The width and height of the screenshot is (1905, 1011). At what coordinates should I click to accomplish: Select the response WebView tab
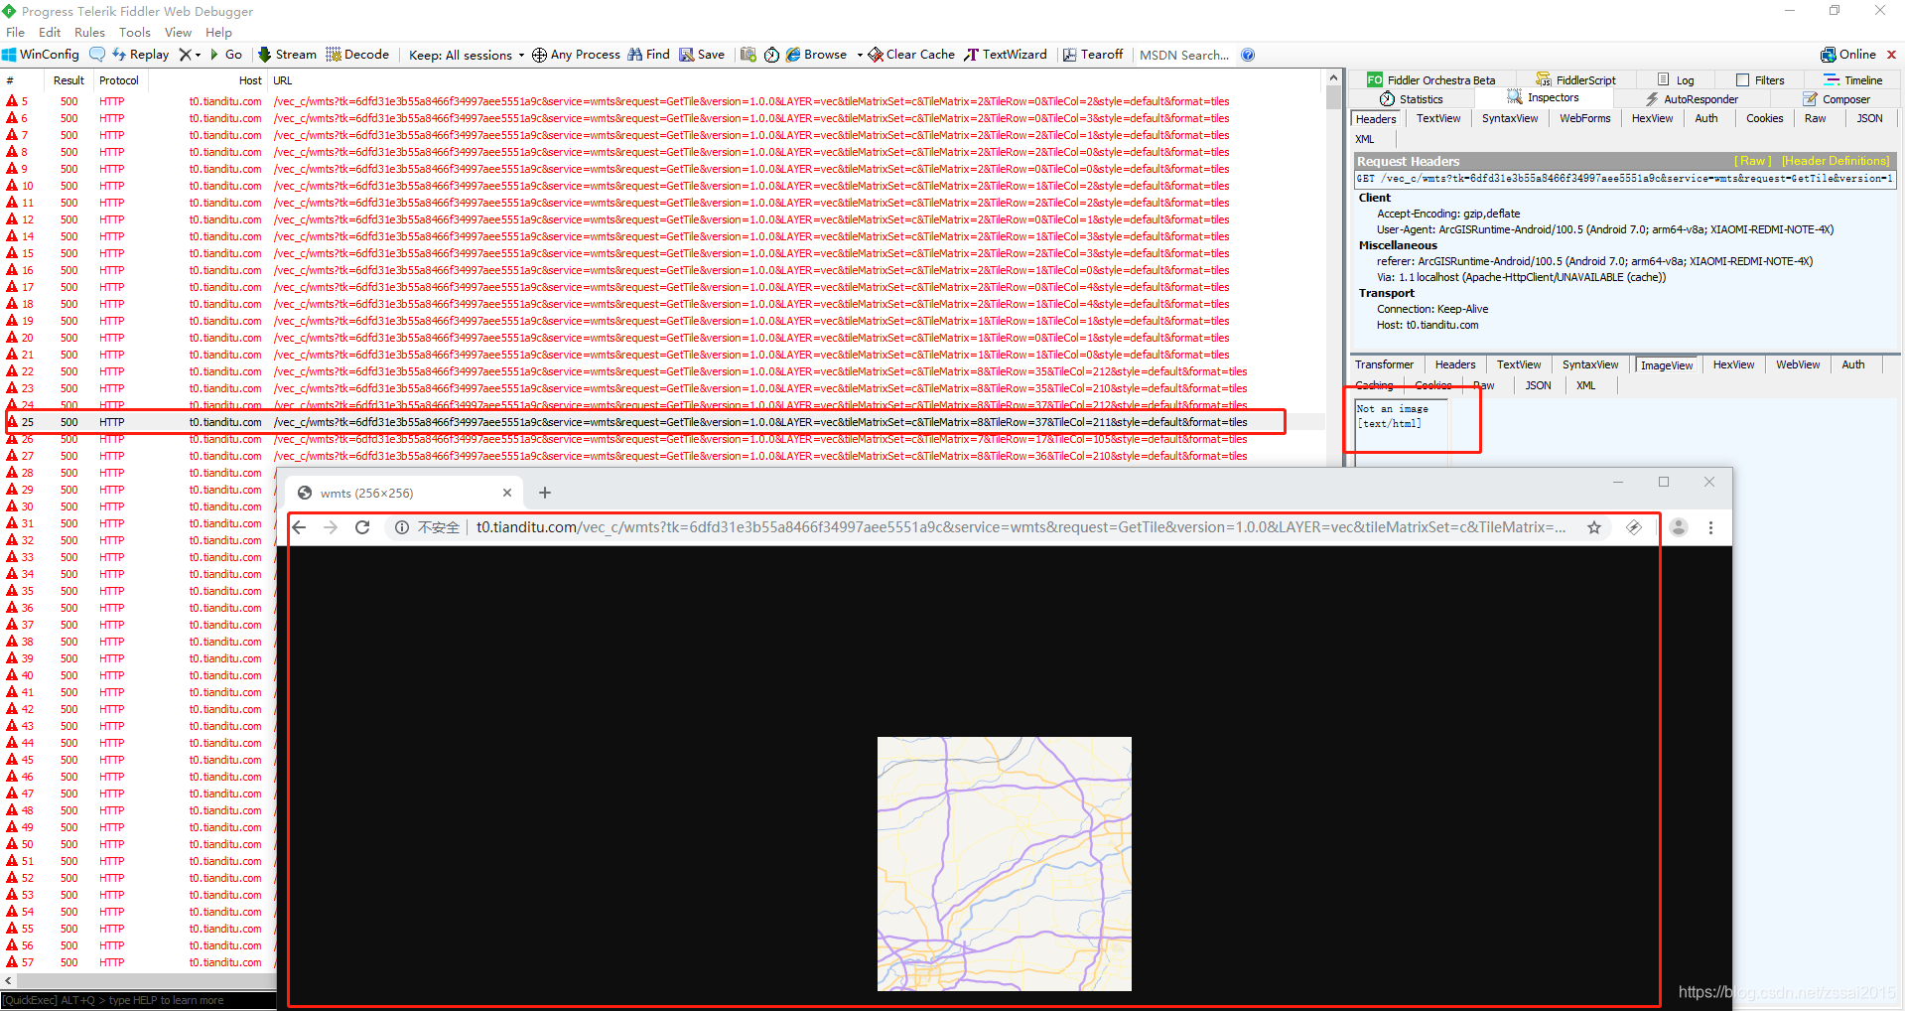tap(1798, 364)
